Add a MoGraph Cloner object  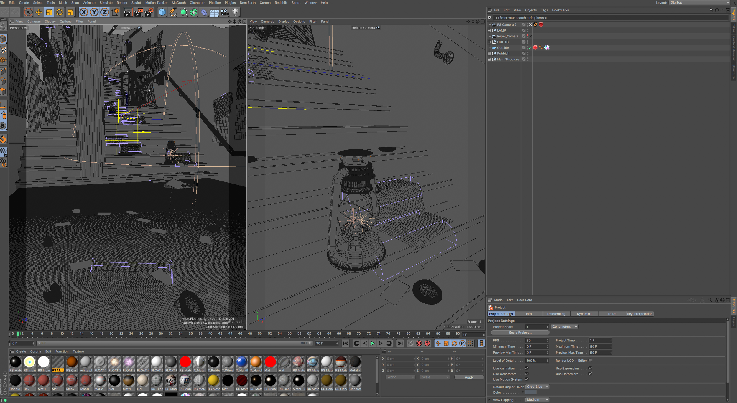coord(194,12)
